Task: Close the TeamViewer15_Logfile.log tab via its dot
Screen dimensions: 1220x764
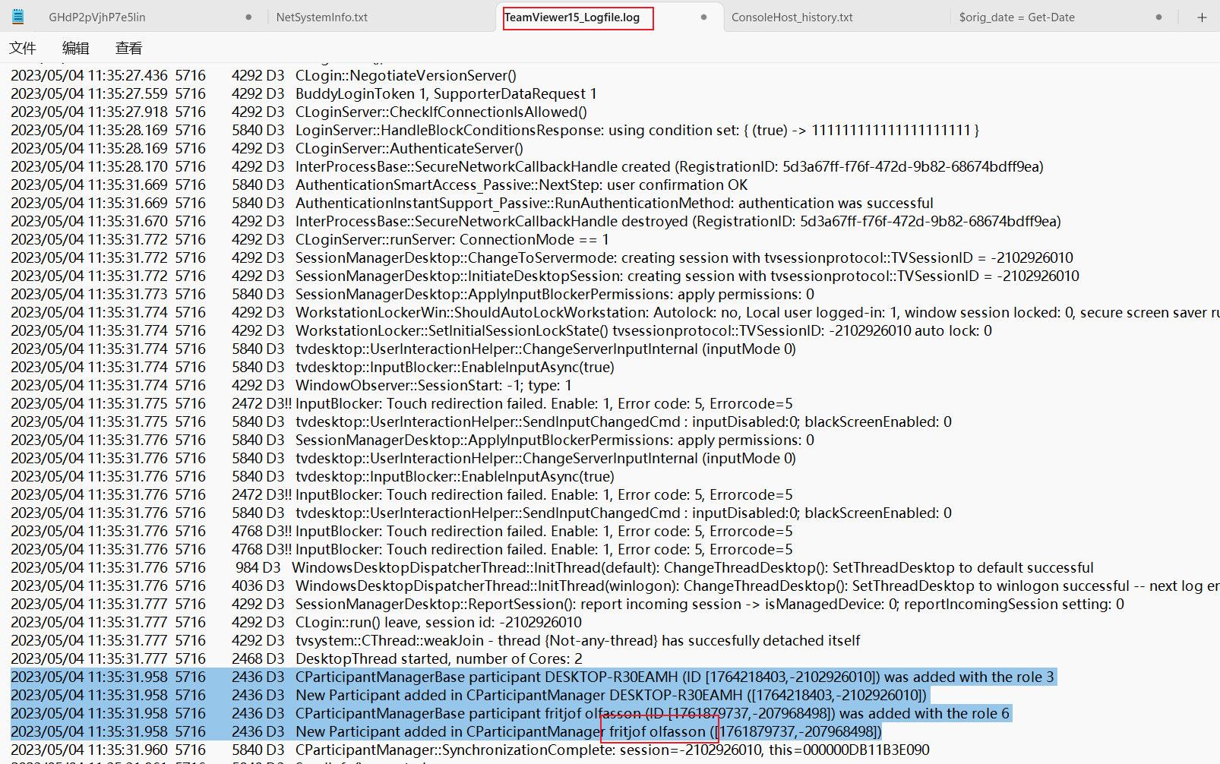Action: coord(703,17)
